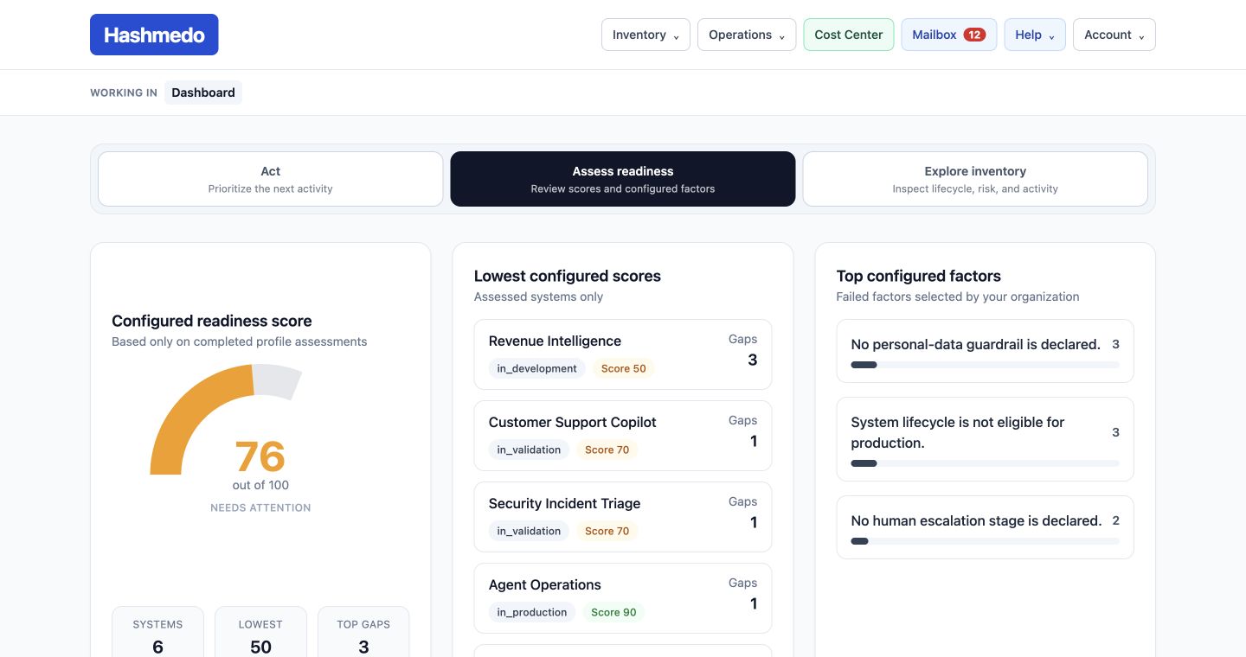Click the Score 90 badge
The height and width of the screenshot is (657, 1246).
[x=613, y=612]
